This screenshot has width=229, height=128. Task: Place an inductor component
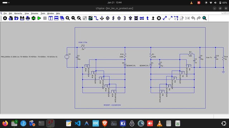pyautogui.click(x=125, y=18)
